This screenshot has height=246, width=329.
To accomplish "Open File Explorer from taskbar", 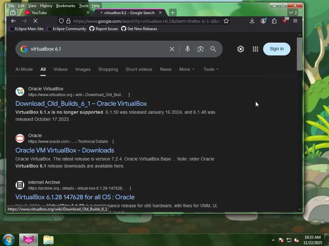I will click(49, 240).
